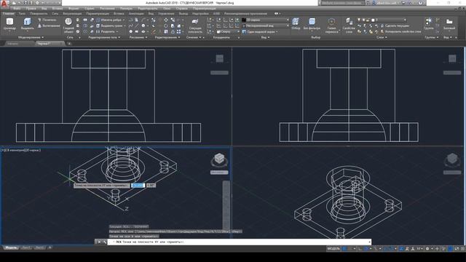Toggle snap mode in the status bar

(x=350, y=249)
